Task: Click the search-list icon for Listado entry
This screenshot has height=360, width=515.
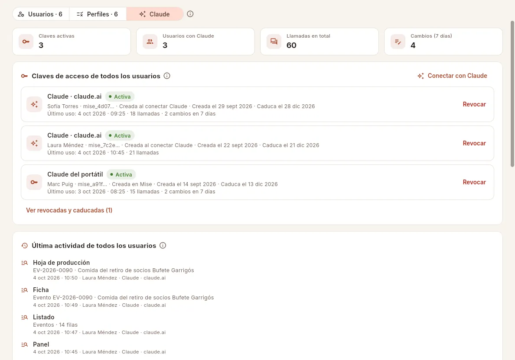Action: (24, 317)
